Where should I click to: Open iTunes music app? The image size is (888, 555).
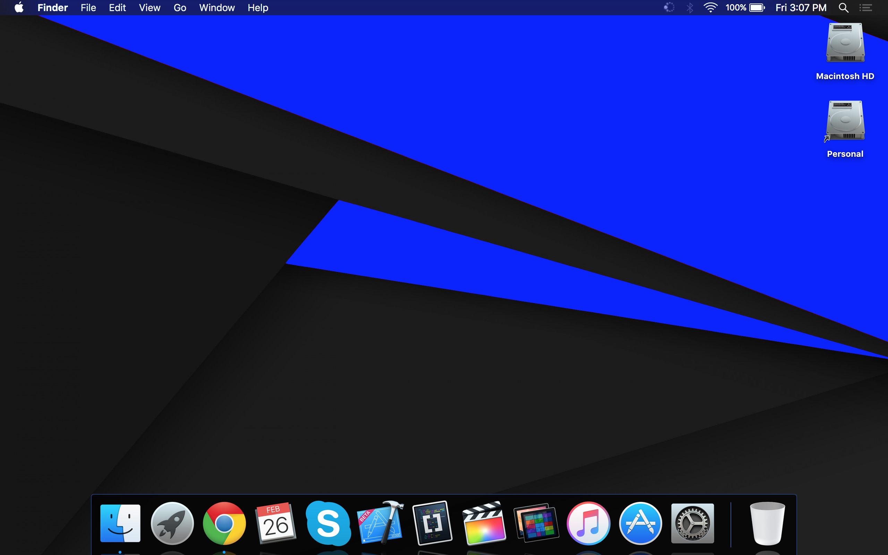pos(588,523)
